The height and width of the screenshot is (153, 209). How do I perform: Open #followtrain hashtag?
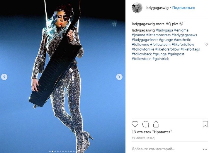click(x=142, y=59)
